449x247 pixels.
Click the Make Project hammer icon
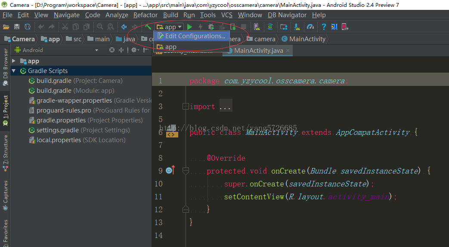[x=148, y=27]
